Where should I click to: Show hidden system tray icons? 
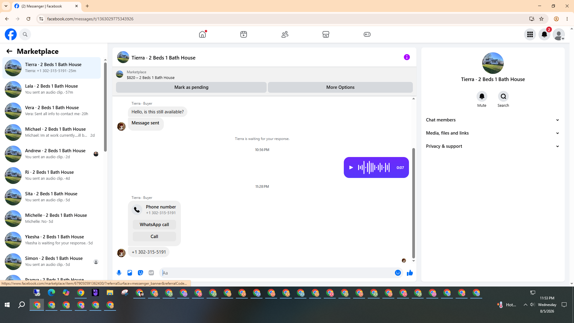pyautogui.click(x=525, y=305)
